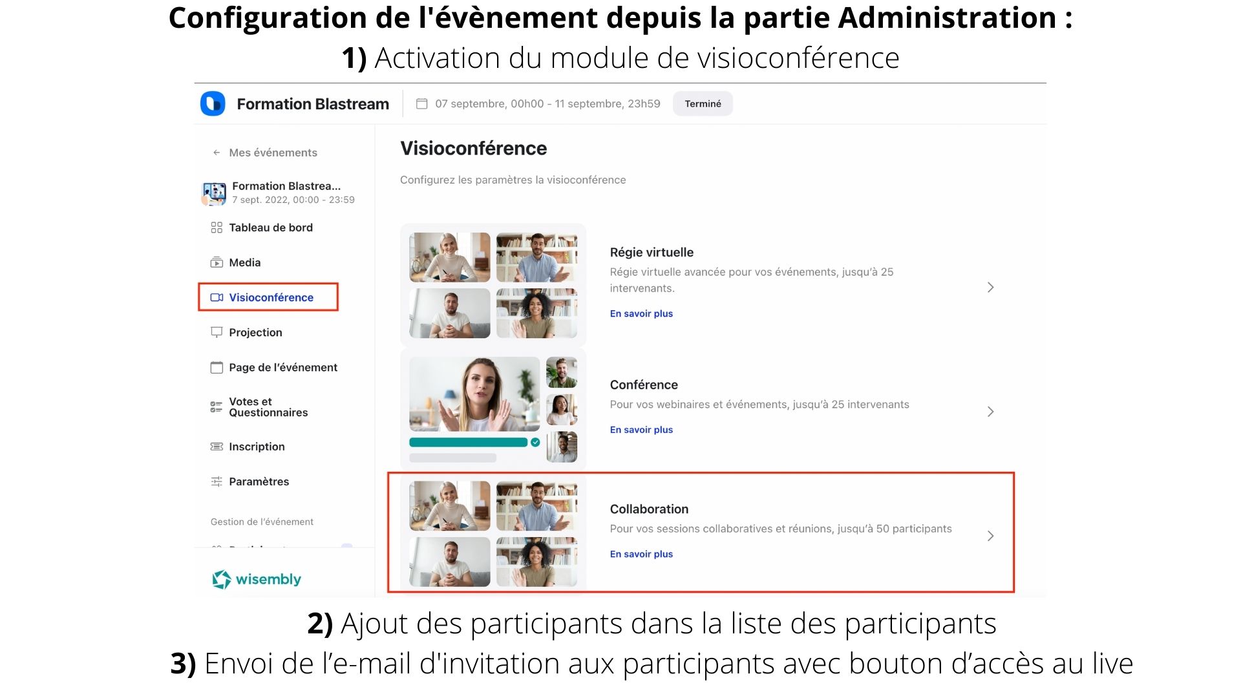1241x698 pixels.
Task: Click the Projection screen icon
Action: point(217,332)
